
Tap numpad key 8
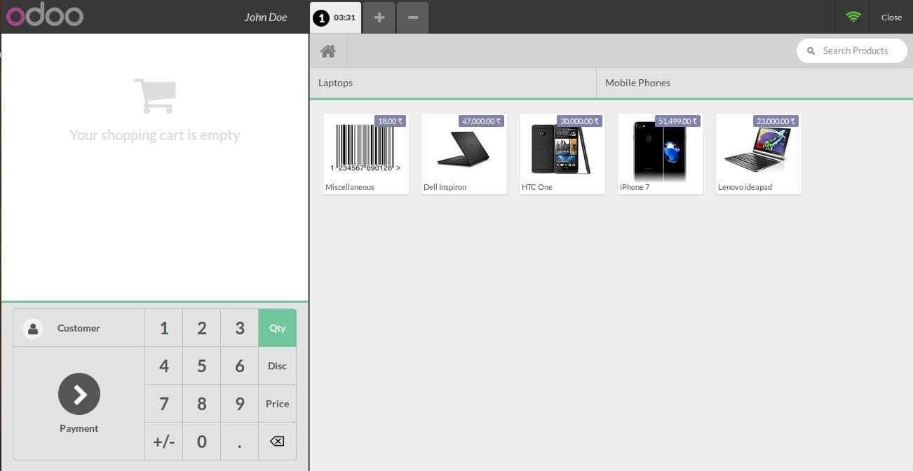point(201,404)
